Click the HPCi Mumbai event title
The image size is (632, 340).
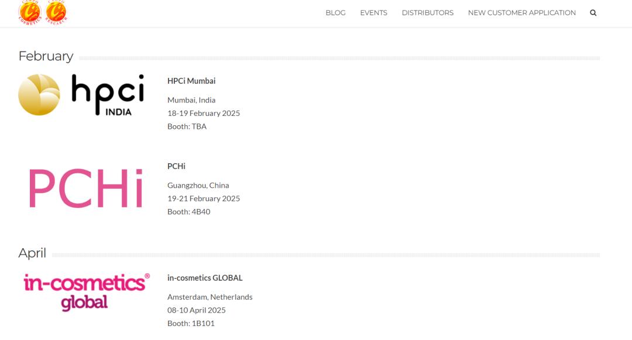click(x=191, y=81)
